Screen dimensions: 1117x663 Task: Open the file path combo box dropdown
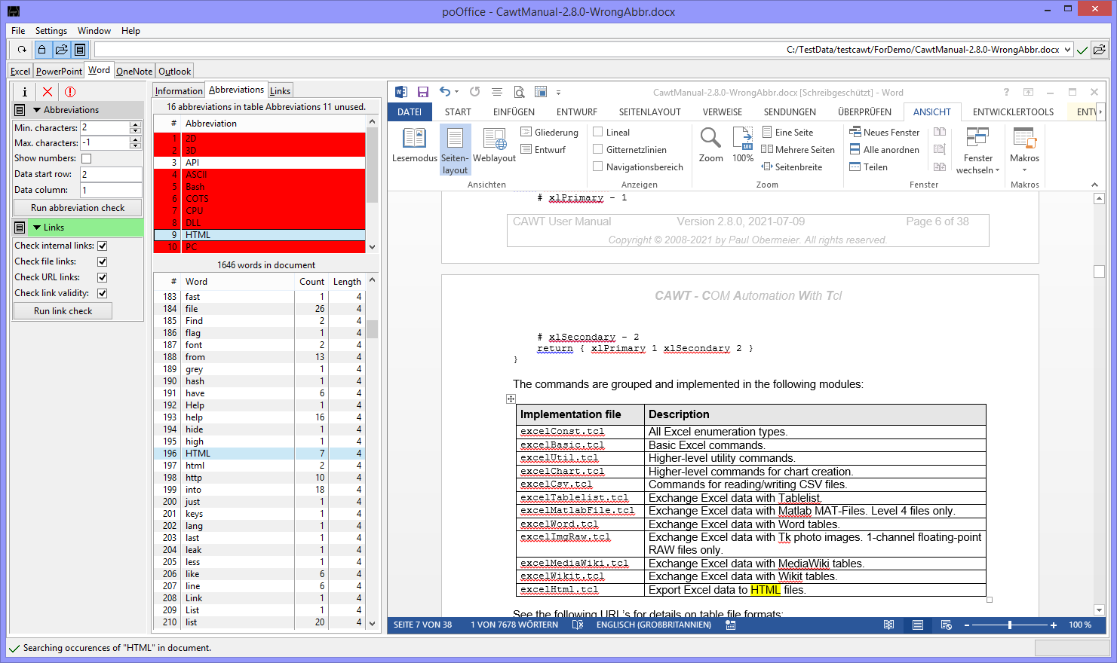1067,50
